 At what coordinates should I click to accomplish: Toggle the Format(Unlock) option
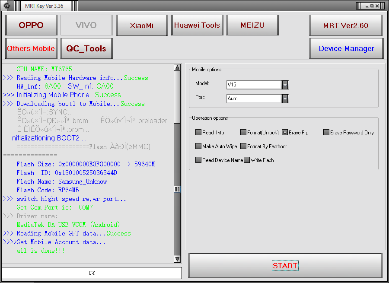243,133
